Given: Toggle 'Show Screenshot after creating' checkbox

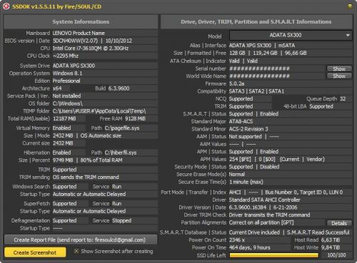Looking at the screenshot, I should click(76, 251).
